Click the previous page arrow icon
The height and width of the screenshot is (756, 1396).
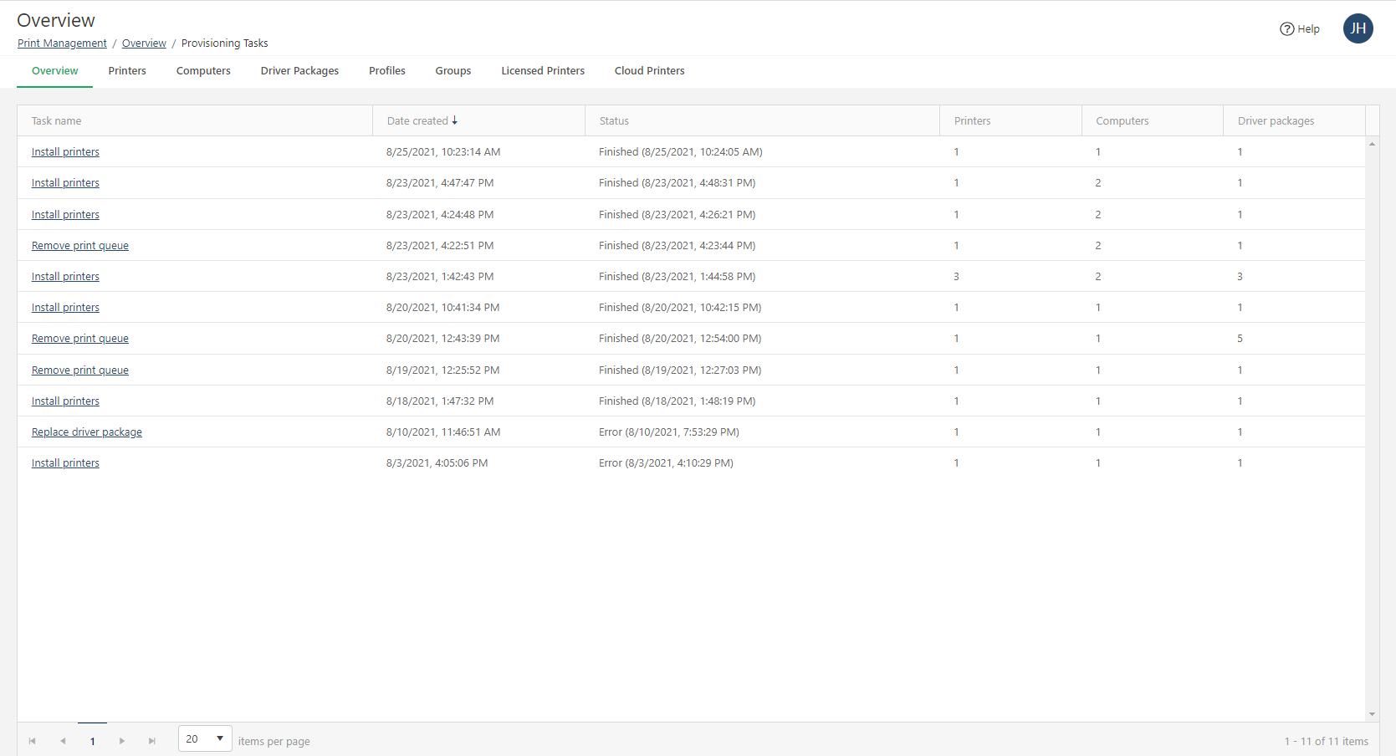(63, 741)
